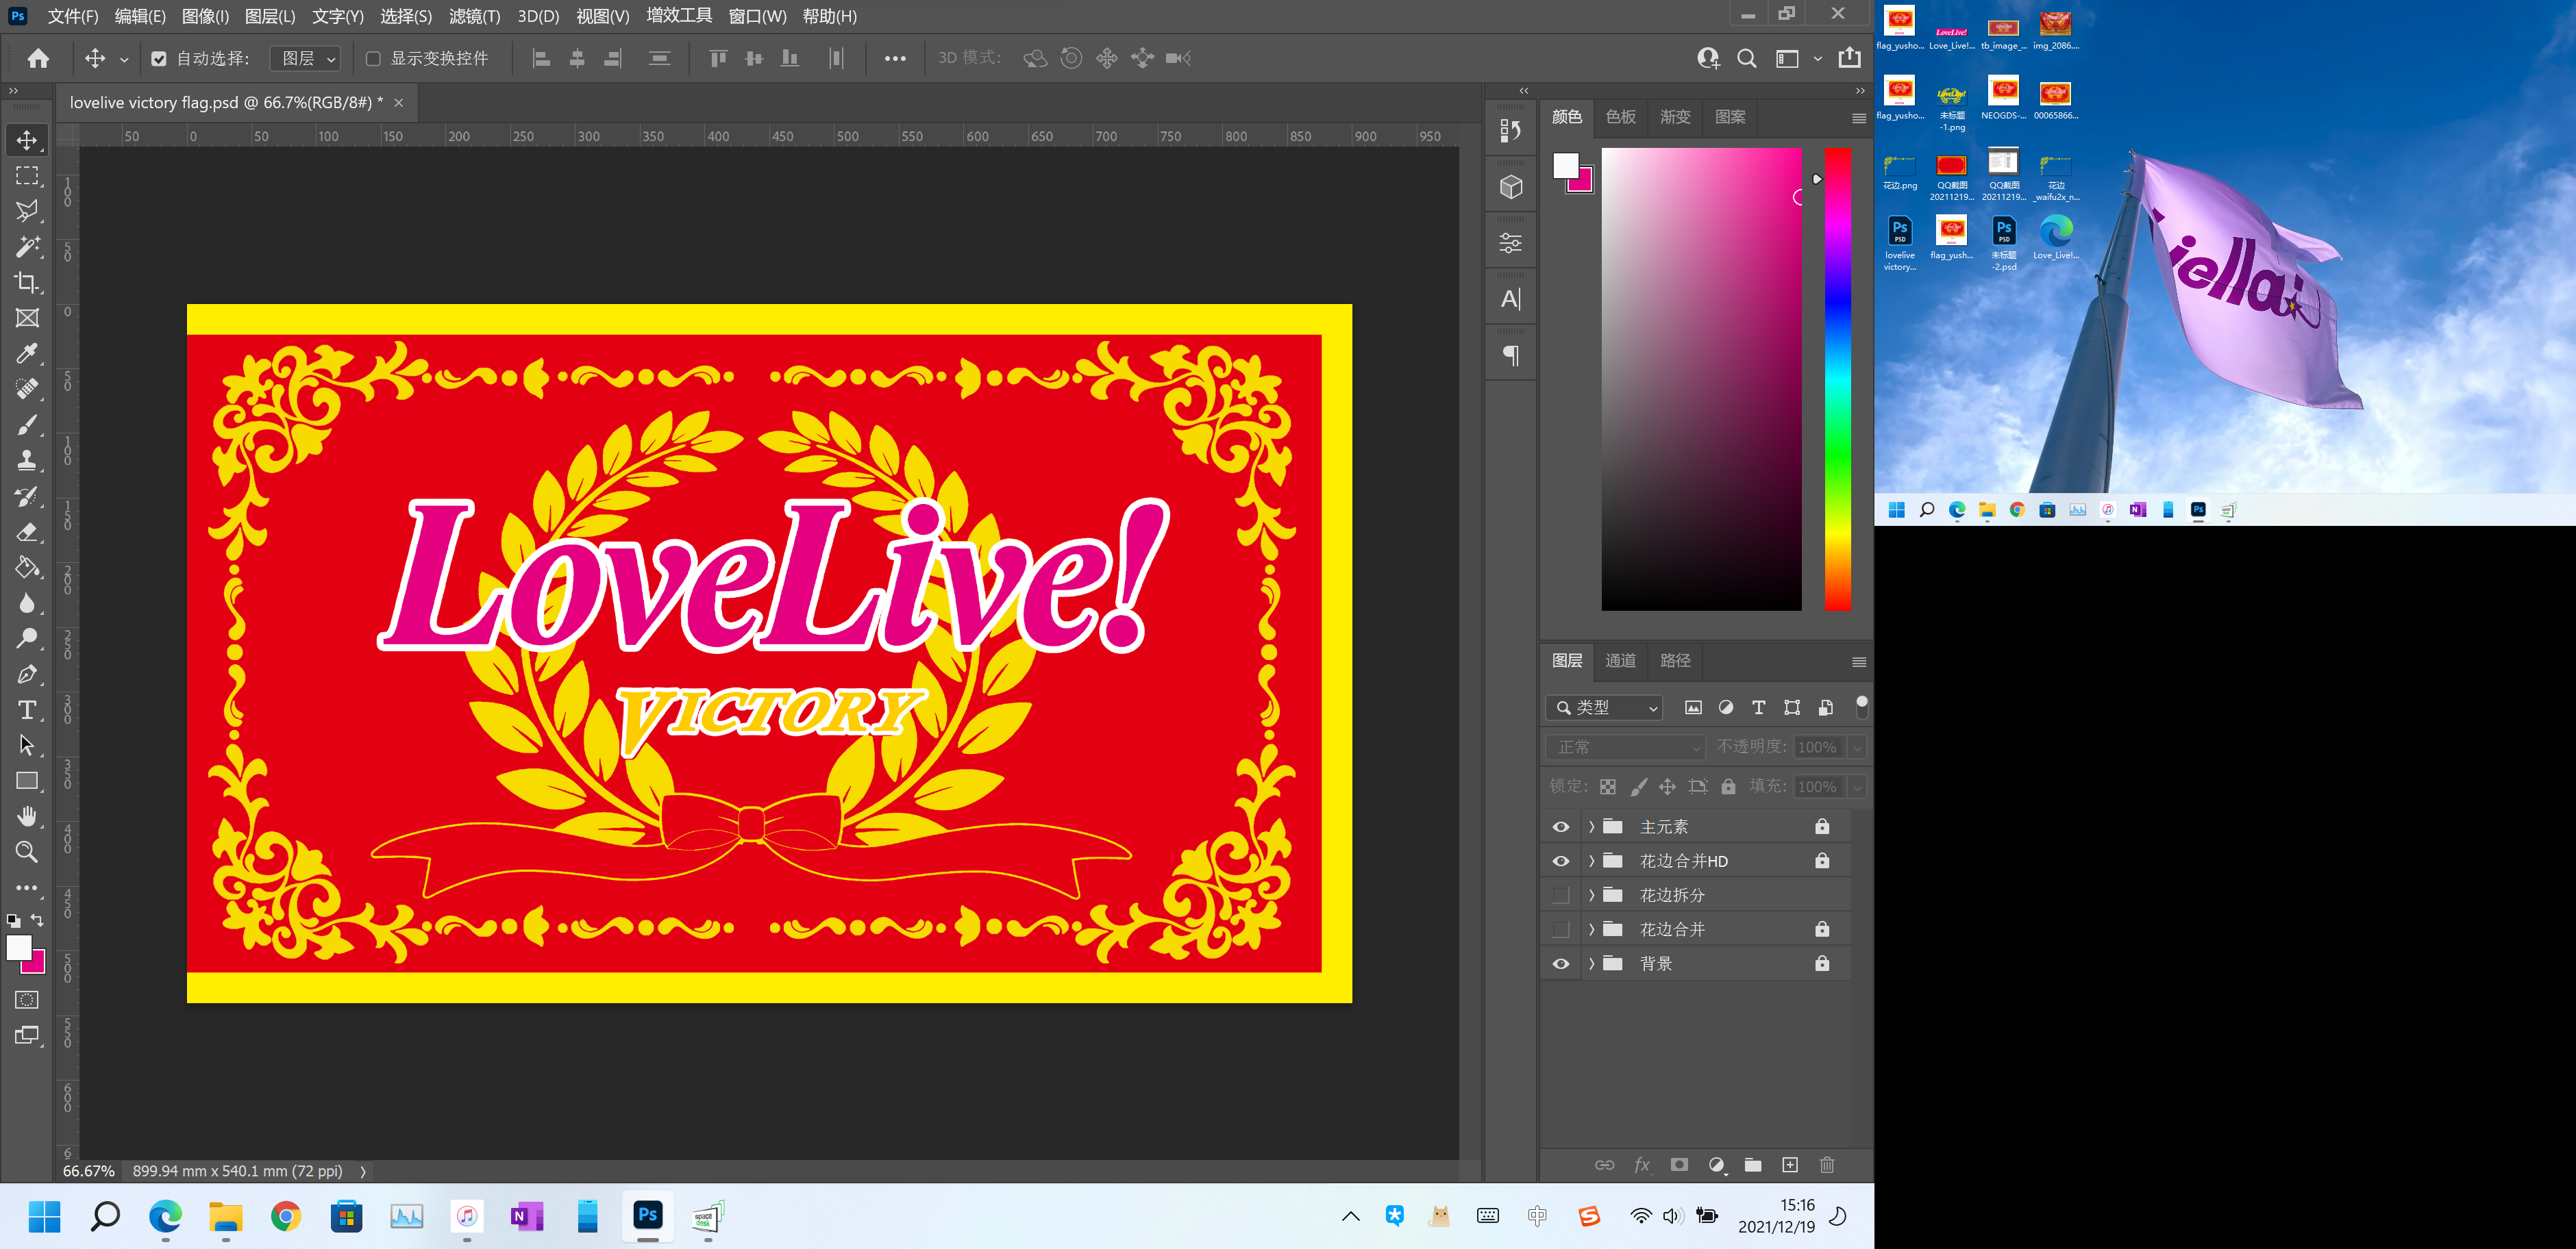Open the Character panel icon
Image resolution: width=2576 pixels, height=1249 pixels.
coord(1511,299)
